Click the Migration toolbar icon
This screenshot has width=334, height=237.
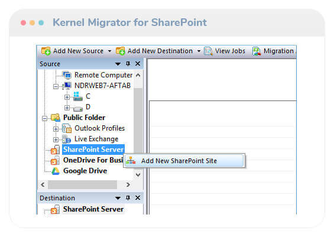(x=257, y=51)
